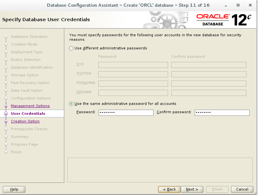Image resolution: width=258 pixels, height=195 pixels.
Task: Click the Configuration Options step text
Action: pos(31,98)
